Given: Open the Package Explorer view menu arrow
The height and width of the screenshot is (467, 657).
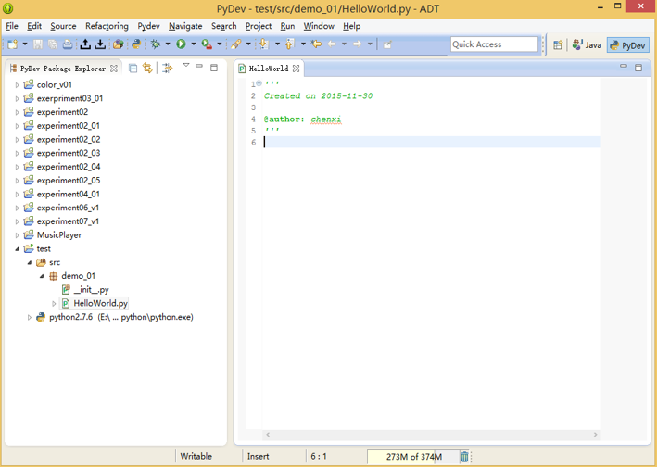Looking at the screenshot, I should coord(185,67).
